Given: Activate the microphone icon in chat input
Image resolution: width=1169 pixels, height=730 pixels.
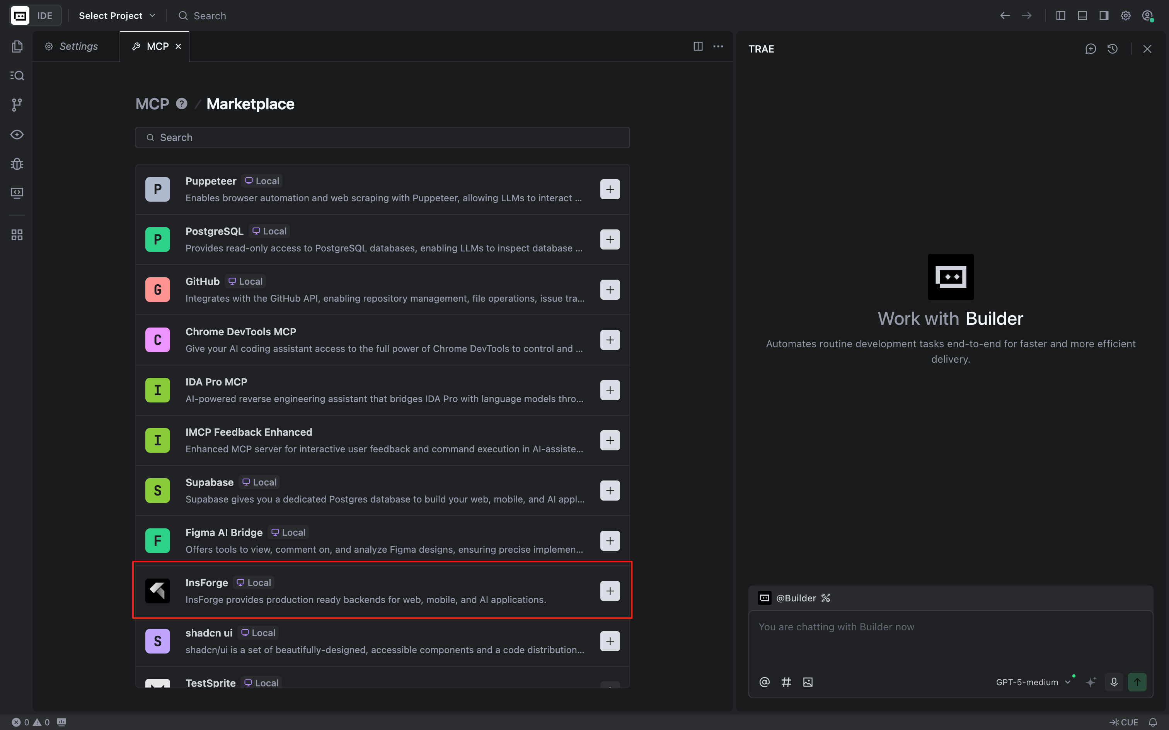Looking at the screenshot, I should coord(1114,682).
